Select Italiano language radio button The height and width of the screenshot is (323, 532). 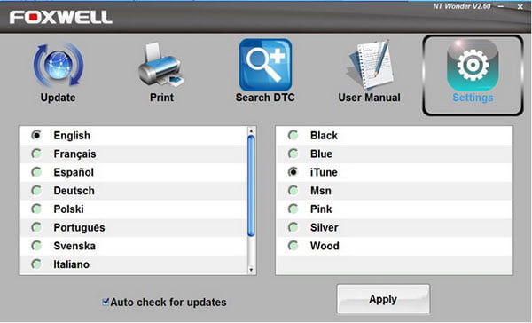[x=36, y=264]
